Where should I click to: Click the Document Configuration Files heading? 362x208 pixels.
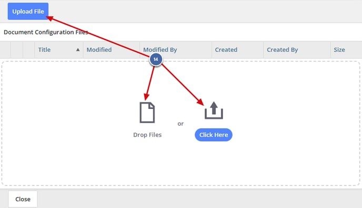coord(46,32)
